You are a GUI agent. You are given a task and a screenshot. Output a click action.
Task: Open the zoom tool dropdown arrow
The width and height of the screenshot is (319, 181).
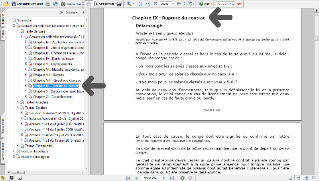134,4
